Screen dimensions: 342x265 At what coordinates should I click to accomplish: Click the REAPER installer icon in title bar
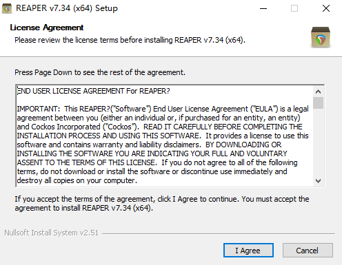pyautogui.click(x=7, y=8)
